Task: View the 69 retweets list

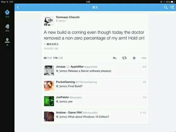Action: coord(48,58)
